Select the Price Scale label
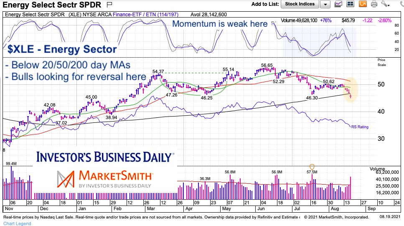The width and height of the screenshot is (404, 226). (x=381, y=62)
